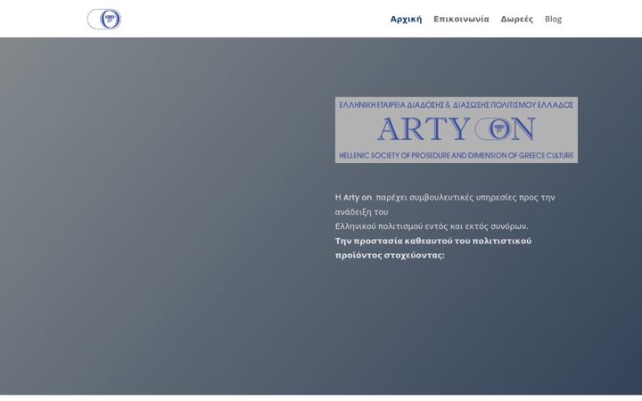642x401 pixels.
Task: Go to the Επικοινωνία page
Action: pos(461,19)
